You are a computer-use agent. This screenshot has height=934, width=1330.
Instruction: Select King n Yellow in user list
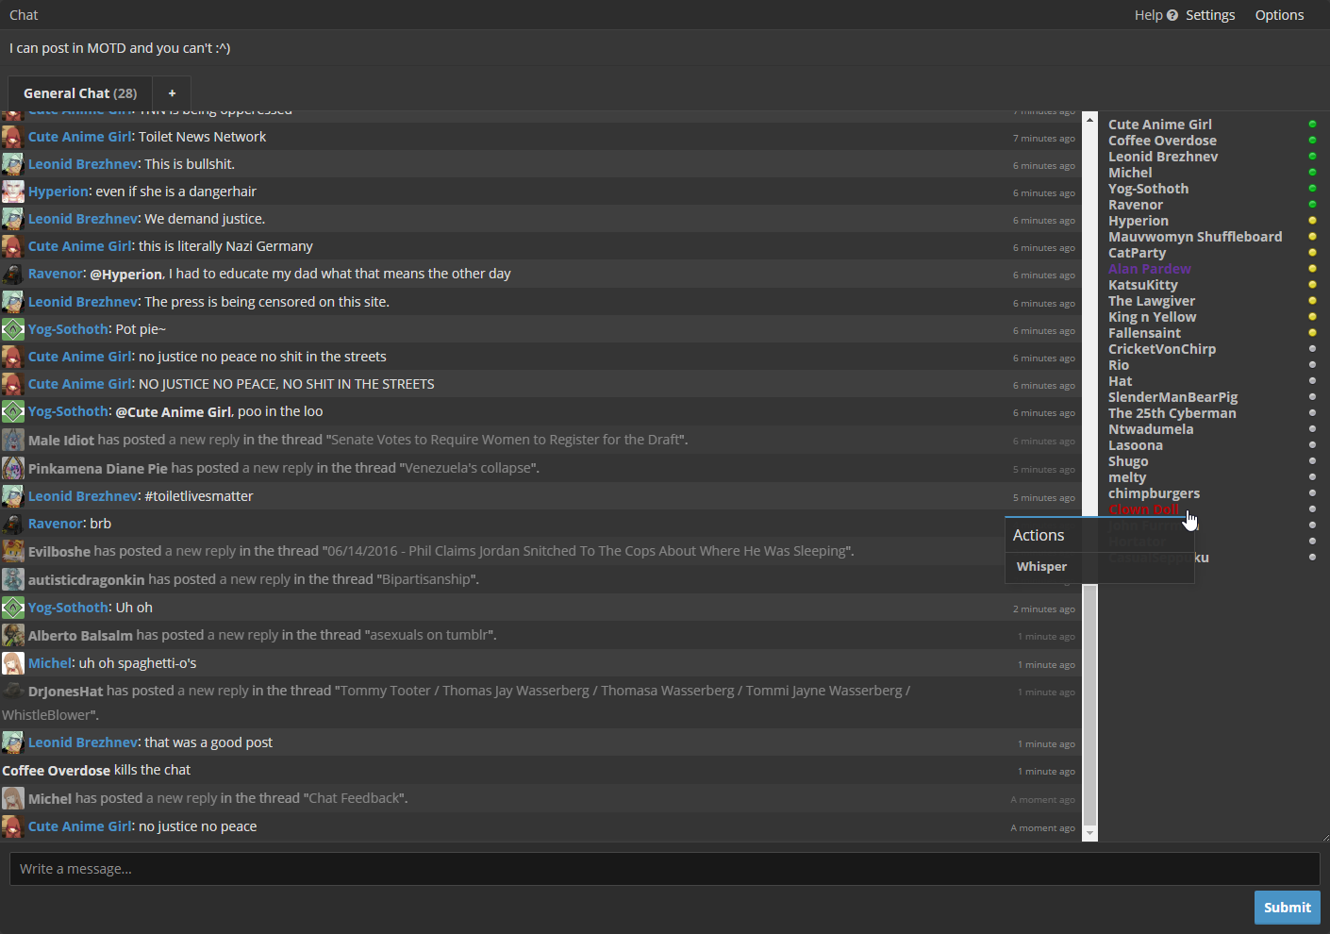[1153, 317]
